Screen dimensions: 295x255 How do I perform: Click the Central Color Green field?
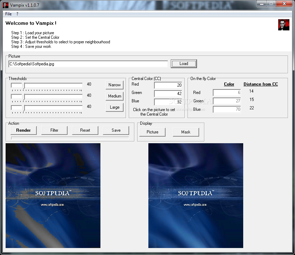(x=168, y=94)
